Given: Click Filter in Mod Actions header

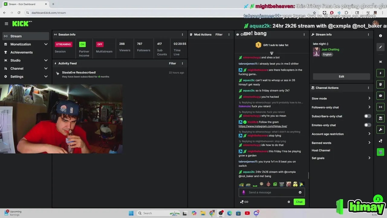Looking at the screenshot, I should [x=219, y=35].
